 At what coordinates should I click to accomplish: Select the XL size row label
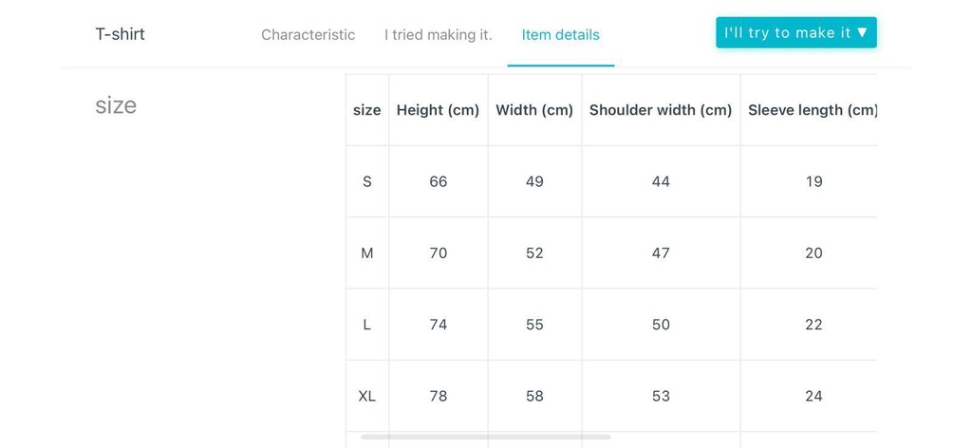click(366, 396)
